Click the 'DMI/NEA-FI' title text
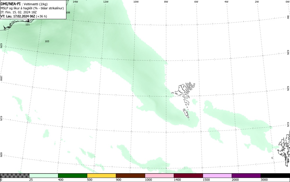The height and width of the screenshot is (182, 290). 10,4
